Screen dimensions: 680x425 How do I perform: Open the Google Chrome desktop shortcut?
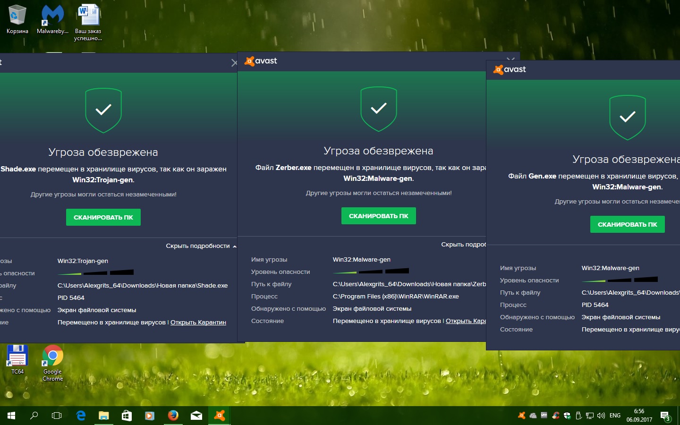[53, 363]
